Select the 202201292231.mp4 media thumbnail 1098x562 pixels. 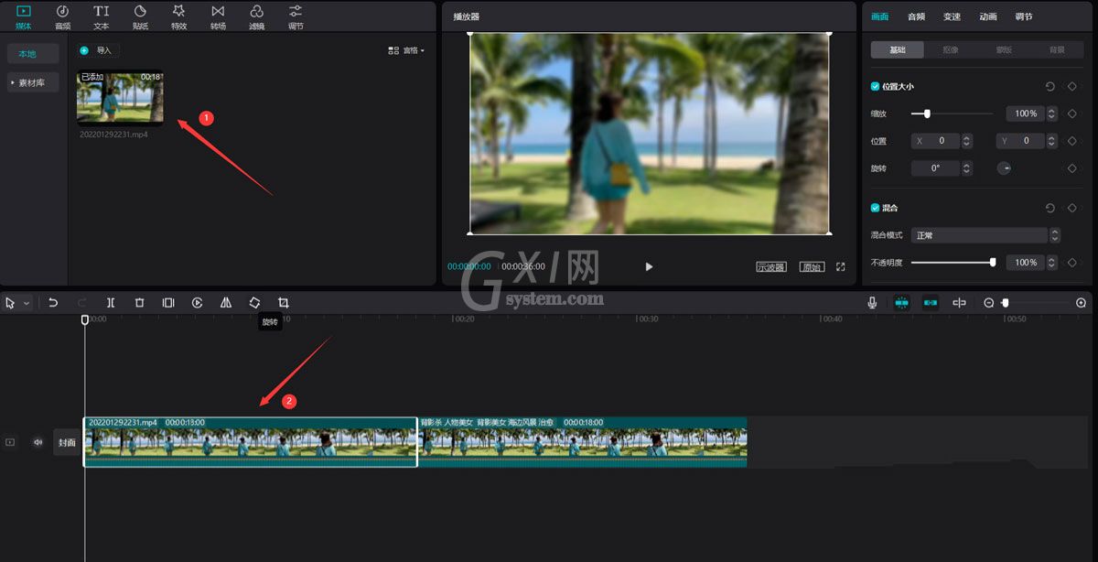tap(120, 97)
